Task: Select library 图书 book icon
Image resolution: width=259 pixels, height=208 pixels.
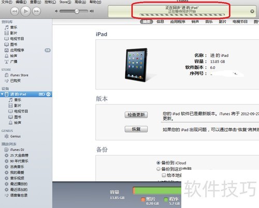Action: (7, 44)
